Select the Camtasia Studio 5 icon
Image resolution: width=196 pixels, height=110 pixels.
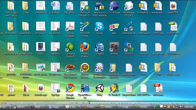point(70,47)
